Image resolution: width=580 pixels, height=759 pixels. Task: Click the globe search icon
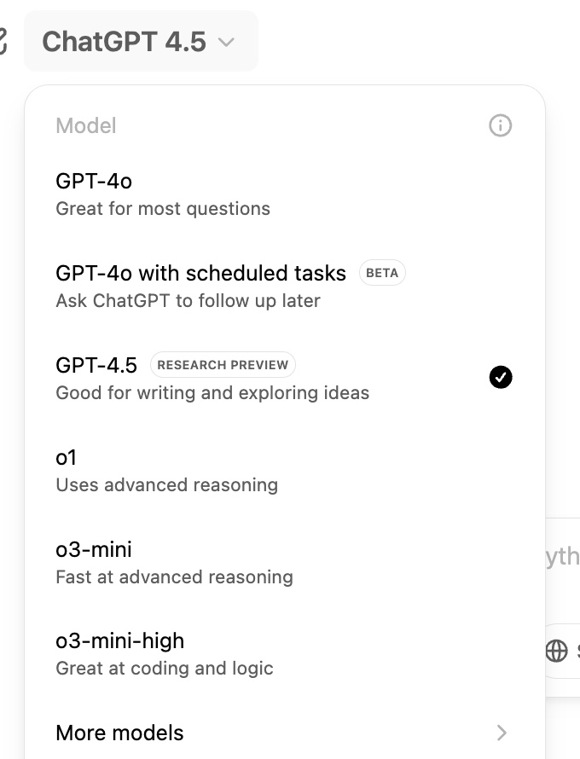tap(556, 651)
